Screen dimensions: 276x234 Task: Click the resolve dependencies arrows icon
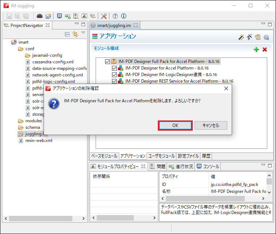(x=249, y=37)
